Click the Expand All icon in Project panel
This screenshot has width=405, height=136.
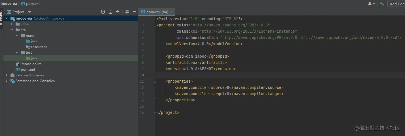click(111, 12)
